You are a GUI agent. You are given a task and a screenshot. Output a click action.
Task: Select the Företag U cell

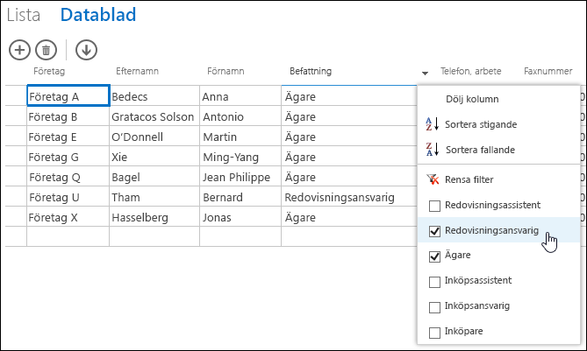coord(68,197)
